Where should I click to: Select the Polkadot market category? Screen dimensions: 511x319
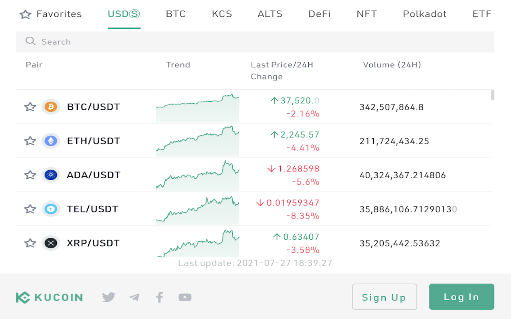[424, 14]
